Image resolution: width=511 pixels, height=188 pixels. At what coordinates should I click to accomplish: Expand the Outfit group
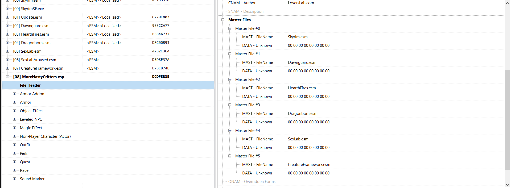coord(15,145)
